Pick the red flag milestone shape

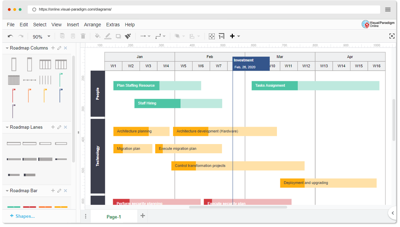(x=14, y=96)
